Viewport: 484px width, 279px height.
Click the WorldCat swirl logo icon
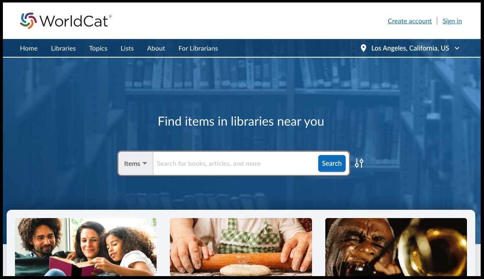coord(28,21)
